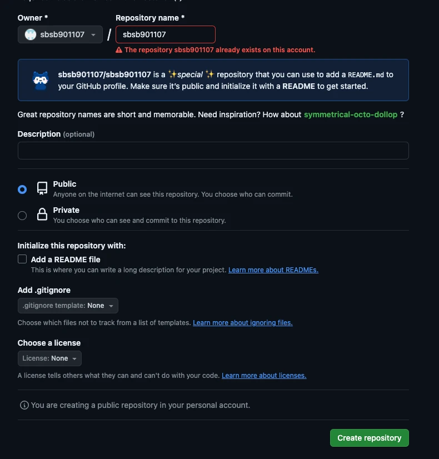Click the sparkles emoji before 'special'

pyautogui.click(x=173, y=74)
